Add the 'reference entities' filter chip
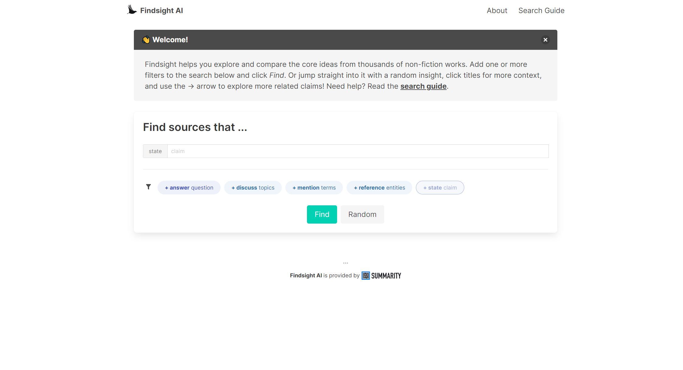Image resolution: width=683 pixels, height=370 pixels. [x=379, y=187]
